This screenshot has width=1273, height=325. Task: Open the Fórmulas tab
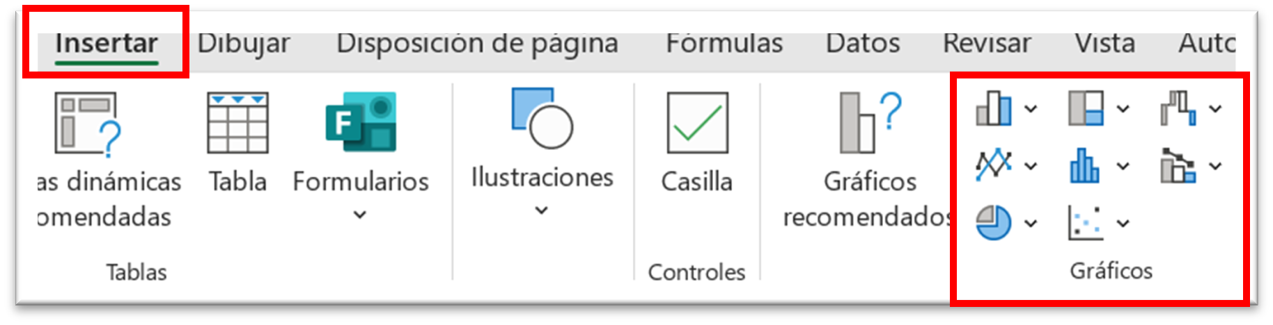click(724, 43)
